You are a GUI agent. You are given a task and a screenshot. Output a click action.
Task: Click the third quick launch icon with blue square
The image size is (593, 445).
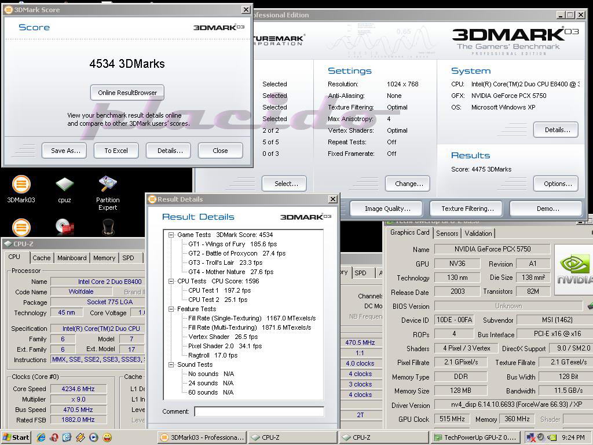tap(67, 437)
